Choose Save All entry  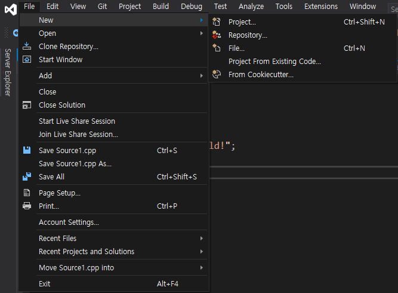tap(114, 177)
